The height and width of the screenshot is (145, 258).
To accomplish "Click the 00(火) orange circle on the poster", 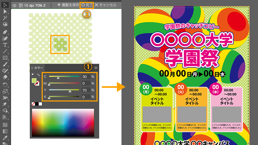I will click(181, 89).
